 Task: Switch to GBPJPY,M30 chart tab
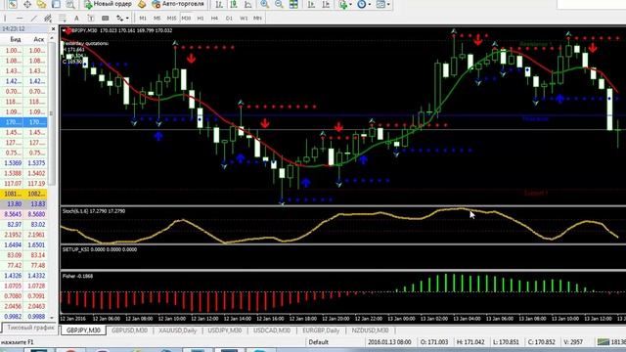coord(83,330)
